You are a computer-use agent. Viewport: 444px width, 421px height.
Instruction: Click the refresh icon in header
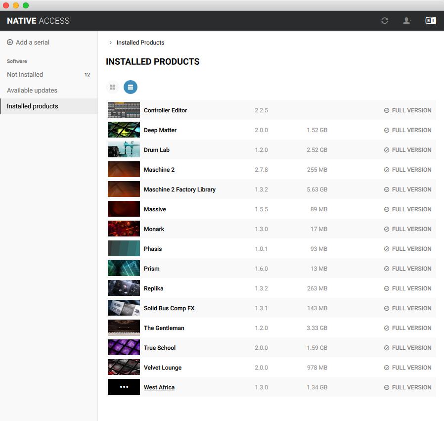tap(384, 21)
